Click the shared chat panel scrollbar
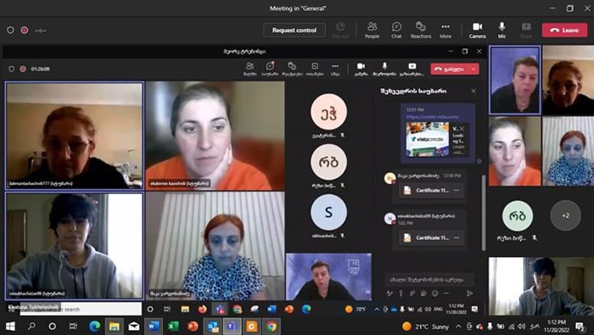This screenshot has width=594, height=335. pyautogui.click(x=484, y=212)
